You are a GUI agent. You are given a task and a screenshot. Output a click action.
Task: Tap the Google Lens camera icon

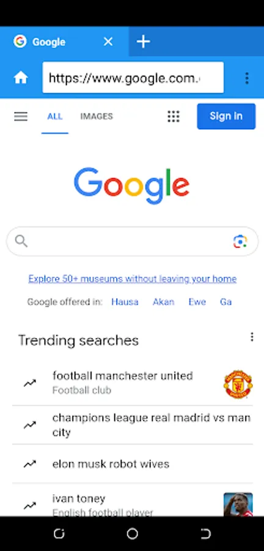(240, 241)
